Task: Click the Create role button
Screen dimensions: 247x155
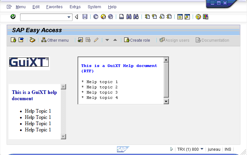Action: click(x=137, y=40)
